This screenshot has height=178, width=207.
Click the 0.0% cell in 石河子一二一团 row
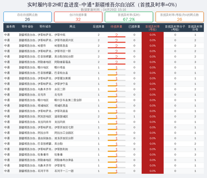point(152,171)
